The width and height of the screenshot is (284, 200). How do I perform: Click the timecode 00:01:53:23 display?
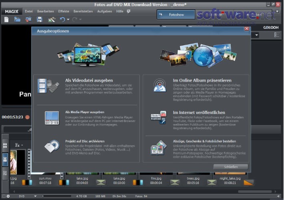click(12, 117)
